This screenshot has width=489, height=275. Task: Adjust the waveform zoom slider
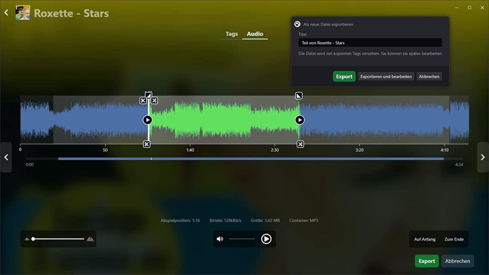[58, 239]
